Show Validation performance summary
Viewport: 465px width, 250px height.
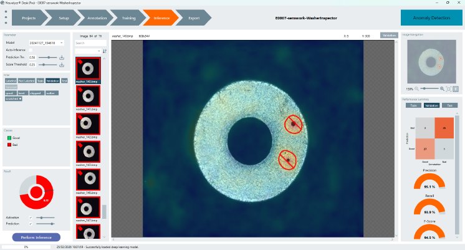point(431,105)
